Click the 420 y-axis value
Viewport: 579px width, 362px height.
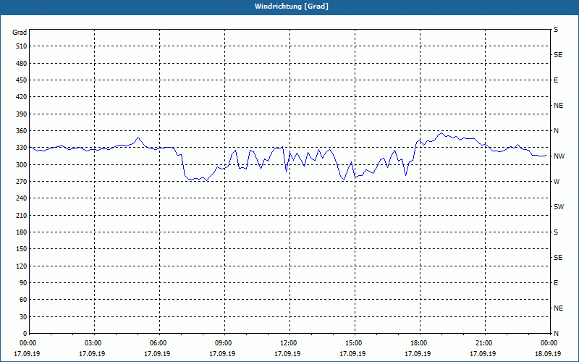point(22,97)
